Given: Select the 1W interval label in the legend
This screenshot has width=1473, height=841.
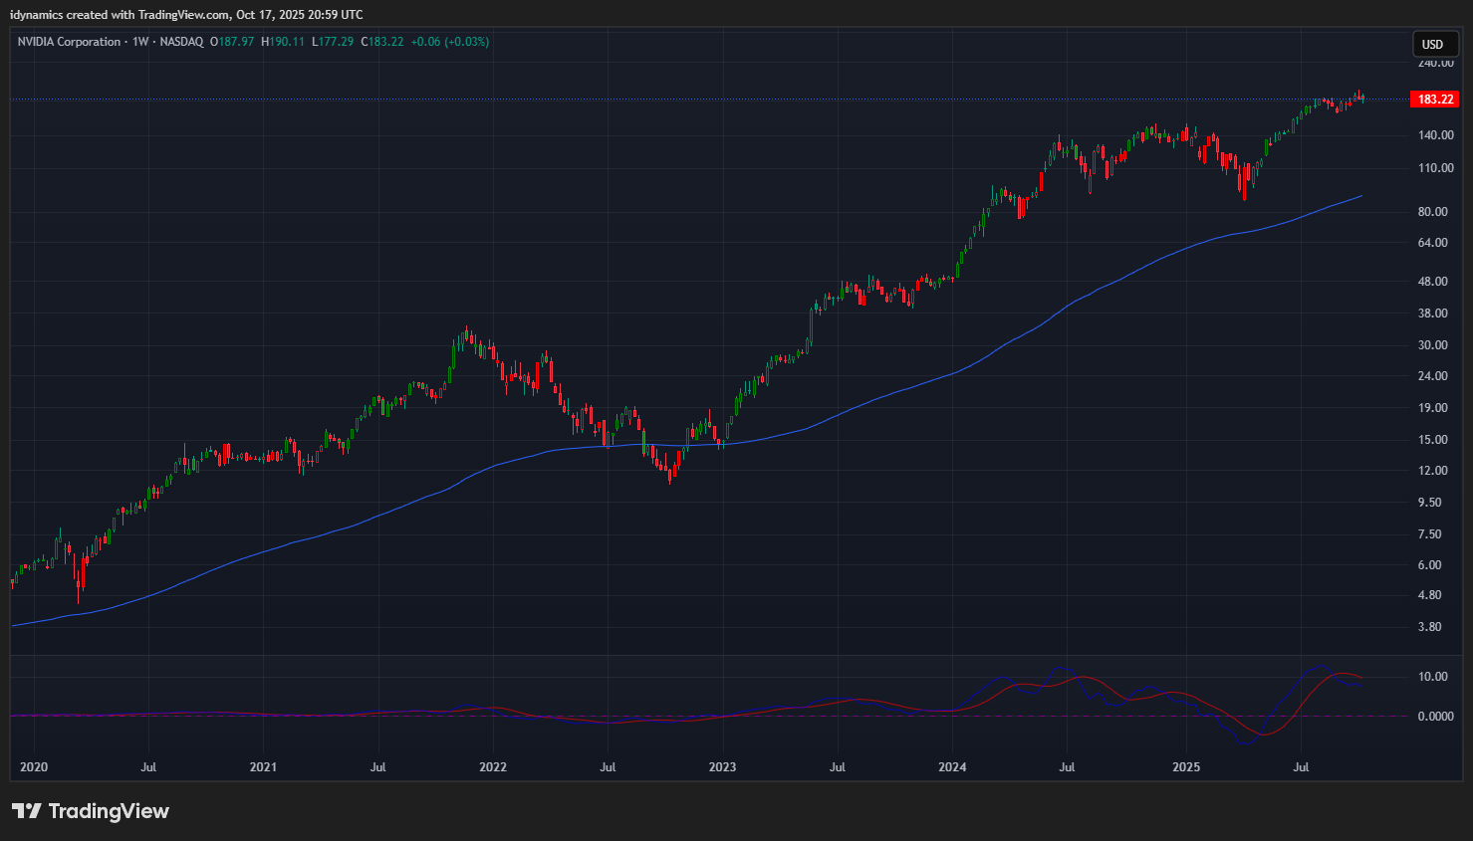Looking at the screenshot, I should [x=140, y=42].
